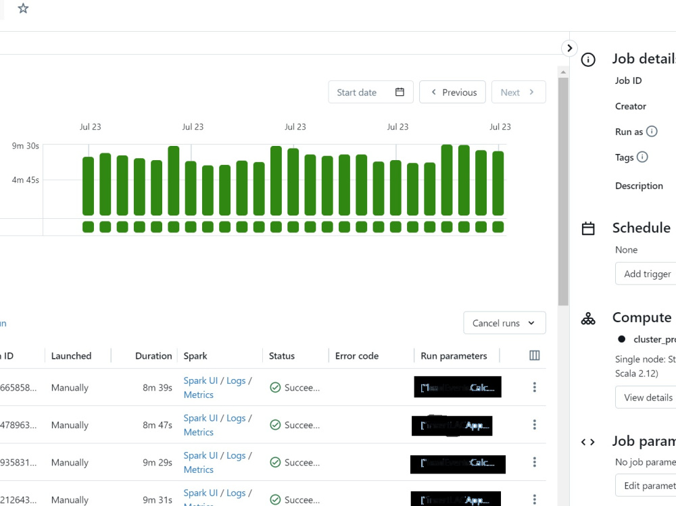This screenshot has width=676, height=506.
Task: Open Logs for the 8m 47s run
Action: tap(236, 418)
